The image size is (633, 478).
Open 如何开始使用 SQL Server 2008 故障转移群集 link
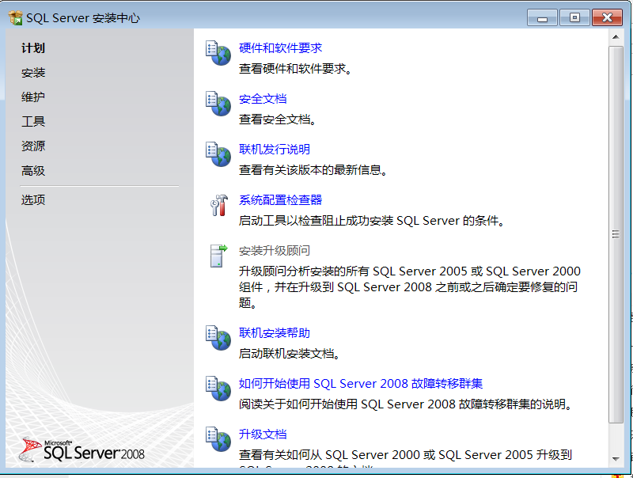tap(361, 384)
